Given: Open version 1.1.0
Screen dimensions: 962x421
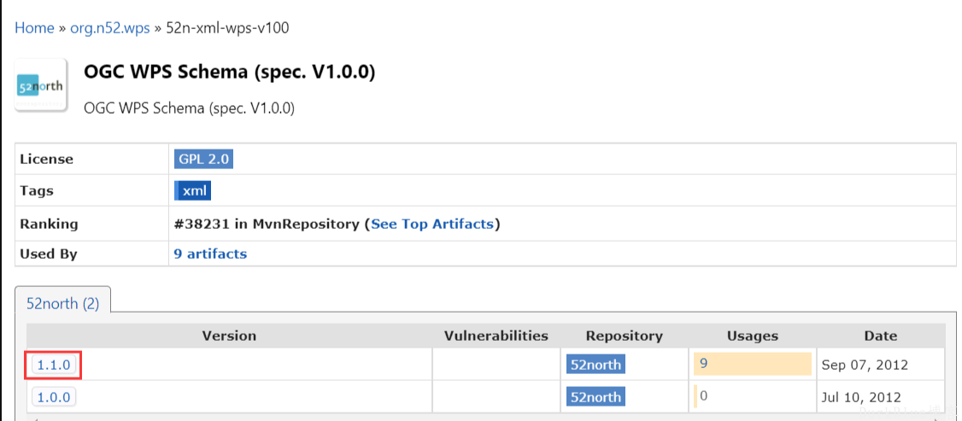Looking at the screenshot, I should 54,365.
